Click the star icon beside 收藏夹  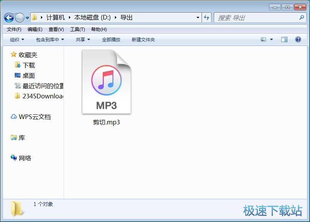[13, 54]
